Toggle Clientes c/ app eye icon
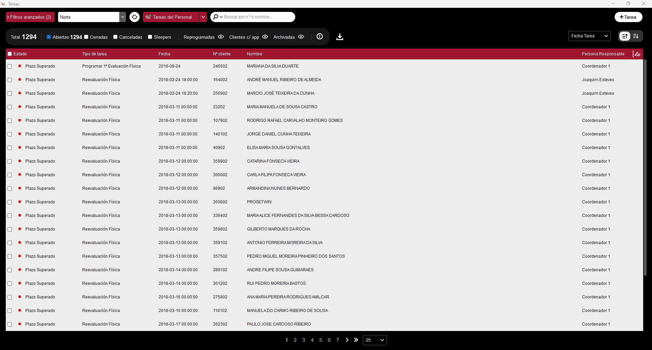 tap(265, 37)
